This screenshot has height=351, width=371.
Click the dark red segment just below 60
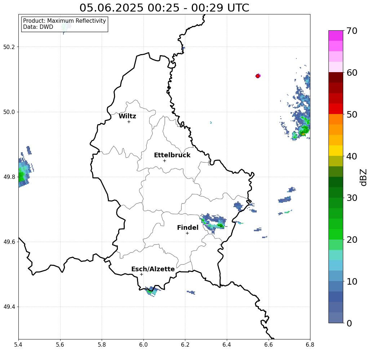click(x=336, y=78)
